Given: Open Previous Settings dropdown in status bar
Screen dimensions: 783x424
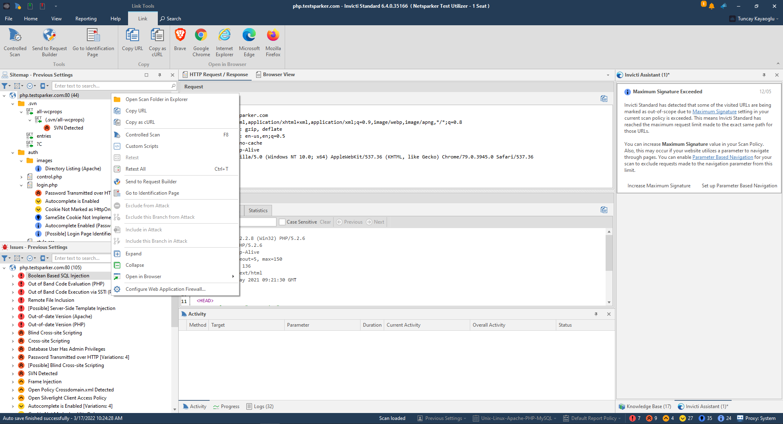Looking at the screenshot, I should tap(442, 418).
